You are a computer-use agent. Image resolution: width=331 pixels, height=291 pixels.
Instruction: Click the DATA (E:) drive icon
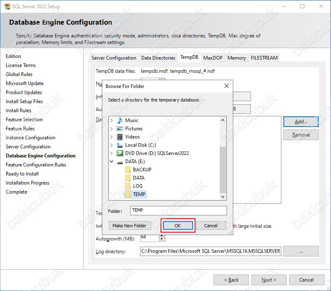pos(120,162)
